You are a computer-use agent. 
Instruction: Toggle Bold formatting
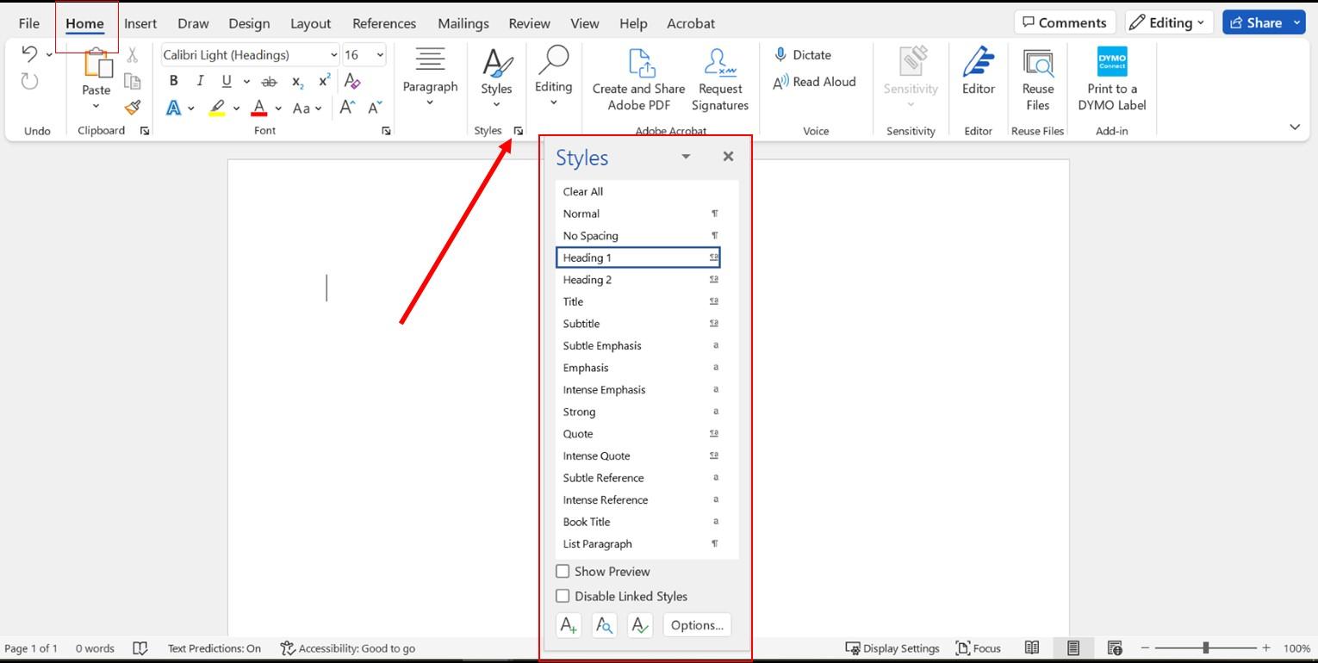pyautogui.click(x=173, y=81)
